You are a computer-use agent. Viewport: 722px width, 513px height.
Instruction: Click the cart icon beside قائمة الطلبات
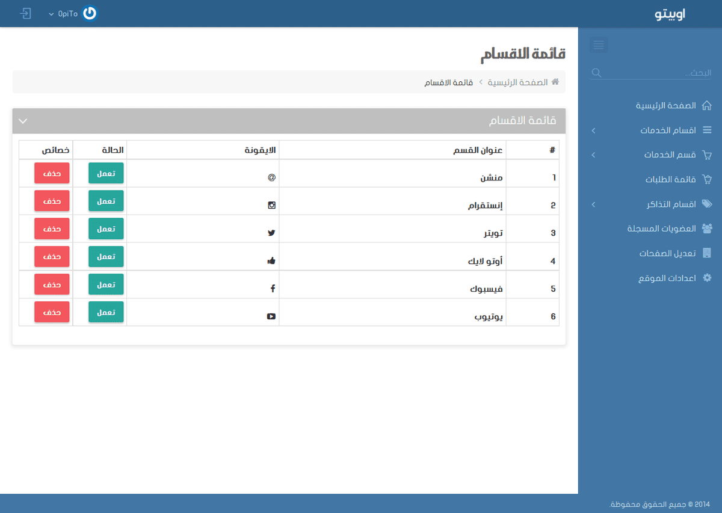tap(707, 179)
